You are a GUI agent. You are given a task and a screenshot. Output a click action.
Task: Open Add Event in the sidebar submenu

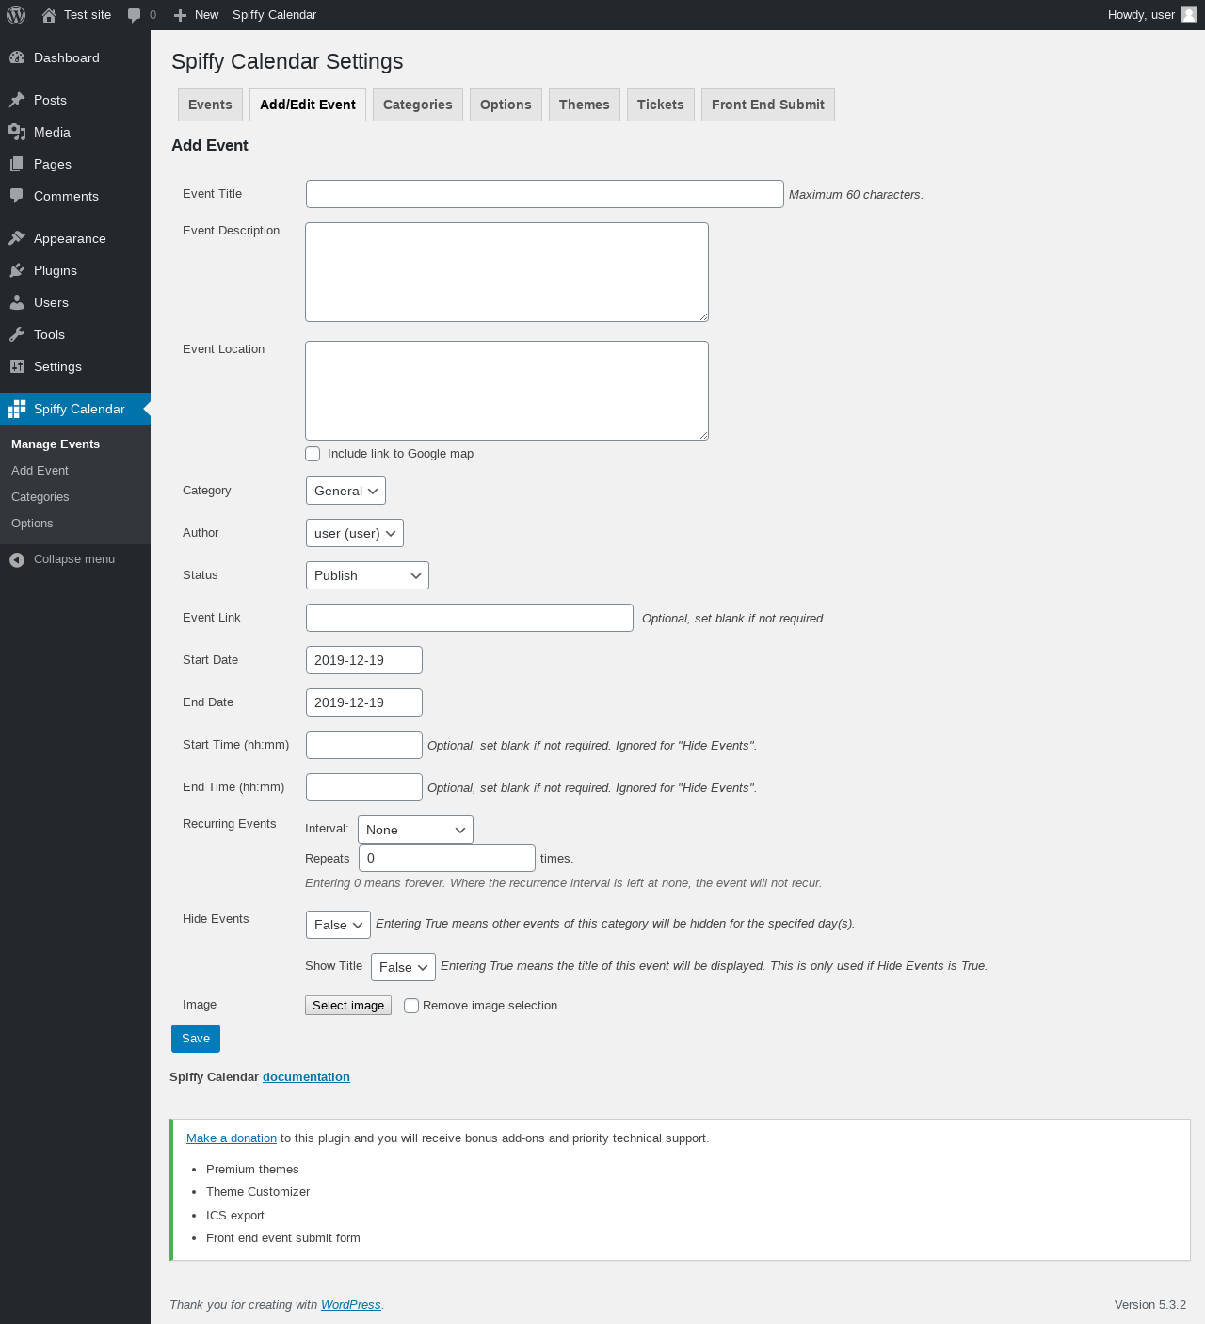click(40, 471)
